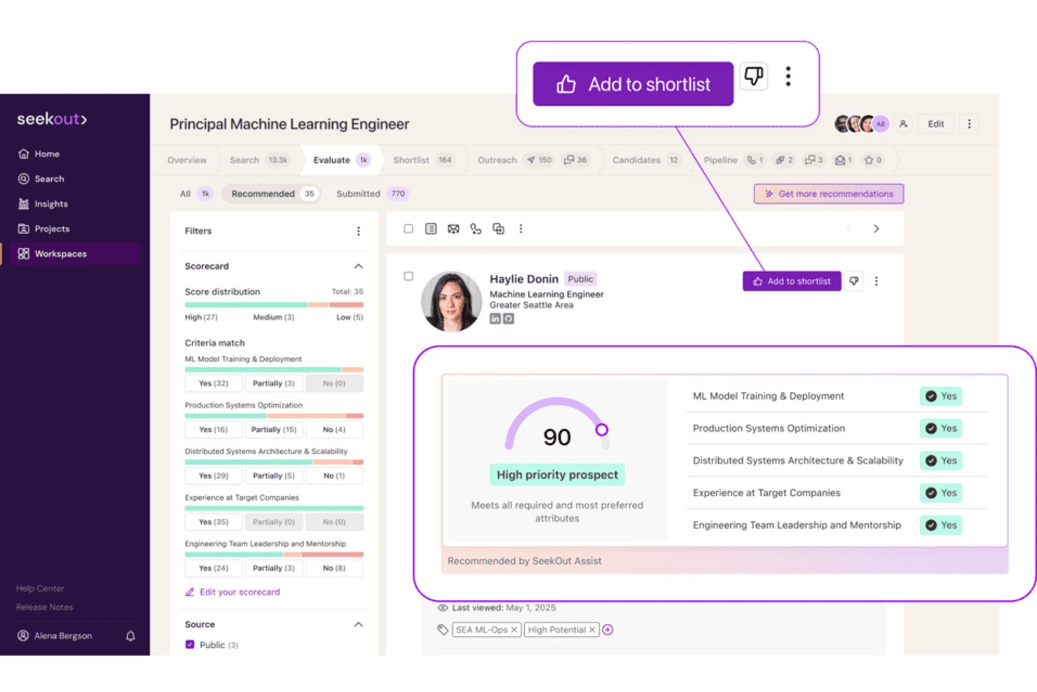Screen dimensions: 1037x692
Task: Click Get more recommendations button
Action: [x=829, y=194]
